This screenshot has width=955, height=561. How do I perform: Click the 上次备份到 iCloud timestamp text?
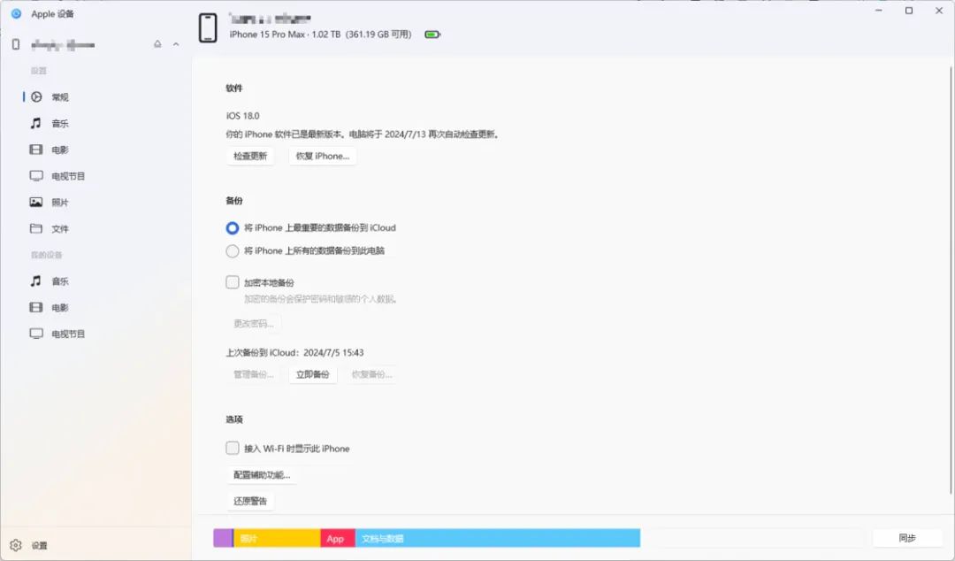(294, 352)
